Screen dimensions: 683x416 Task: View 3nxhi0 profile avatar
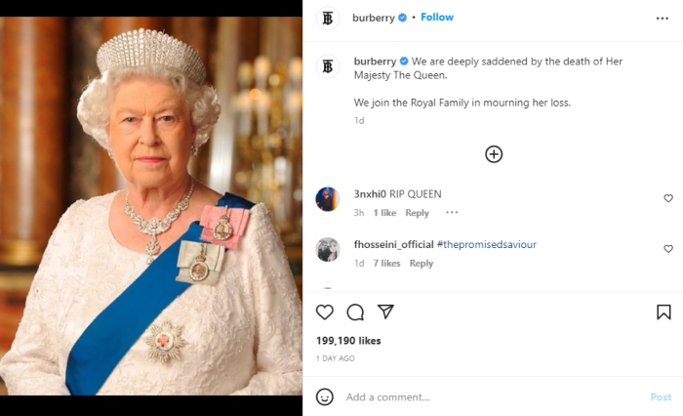328,199
